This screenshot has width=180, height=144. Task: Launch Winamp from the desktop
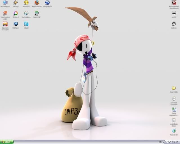tap(15, 3)
